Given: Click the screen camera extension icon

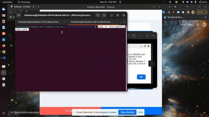Looking at the screenshot, I should (178, 12).
